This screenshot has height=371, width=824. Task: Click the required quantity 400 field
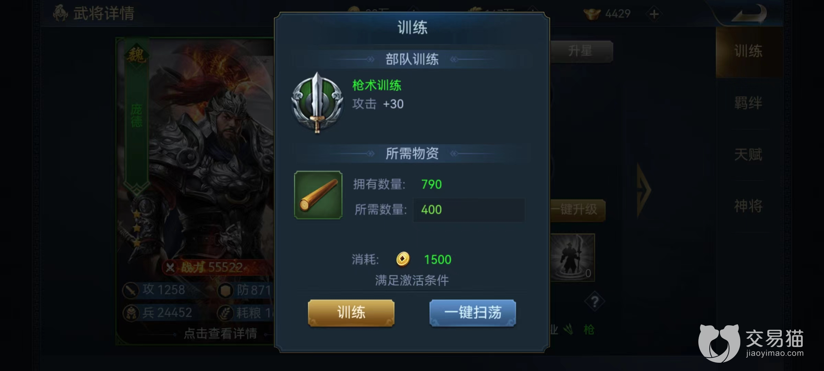point(469,210)
